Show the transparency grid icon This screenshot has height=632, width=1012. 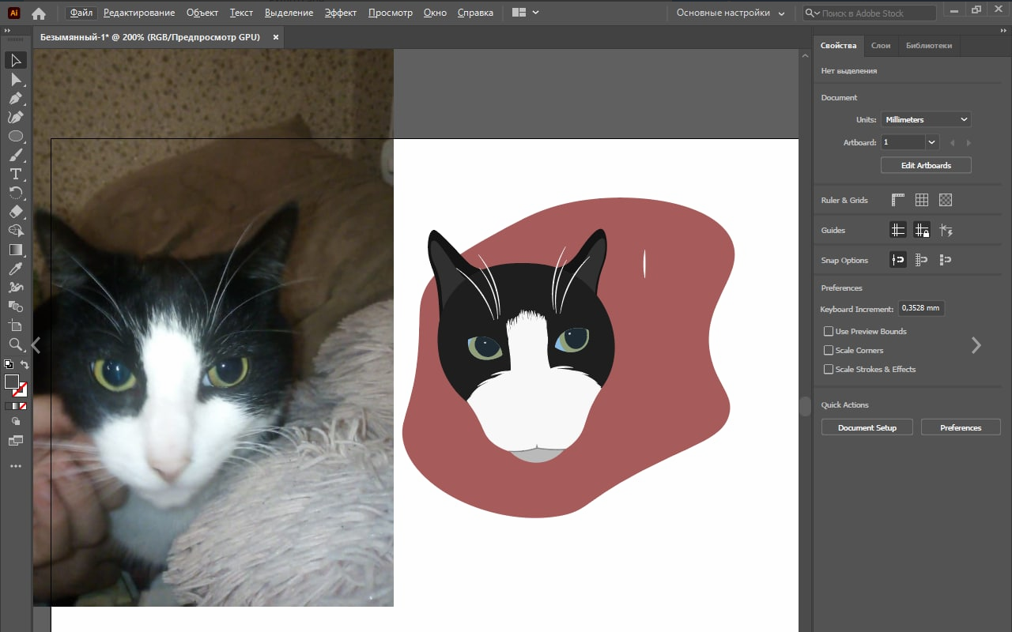point(945,201)
